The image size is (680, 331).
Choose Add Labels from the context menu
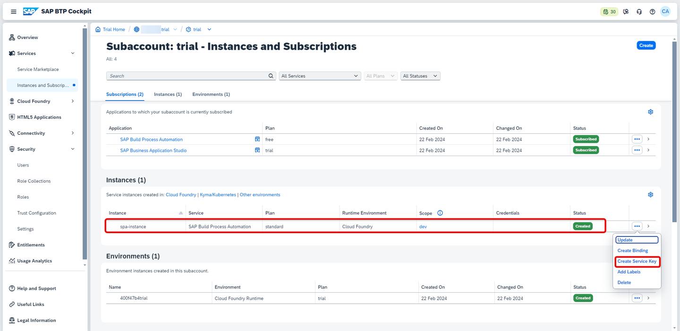(629, 272)
